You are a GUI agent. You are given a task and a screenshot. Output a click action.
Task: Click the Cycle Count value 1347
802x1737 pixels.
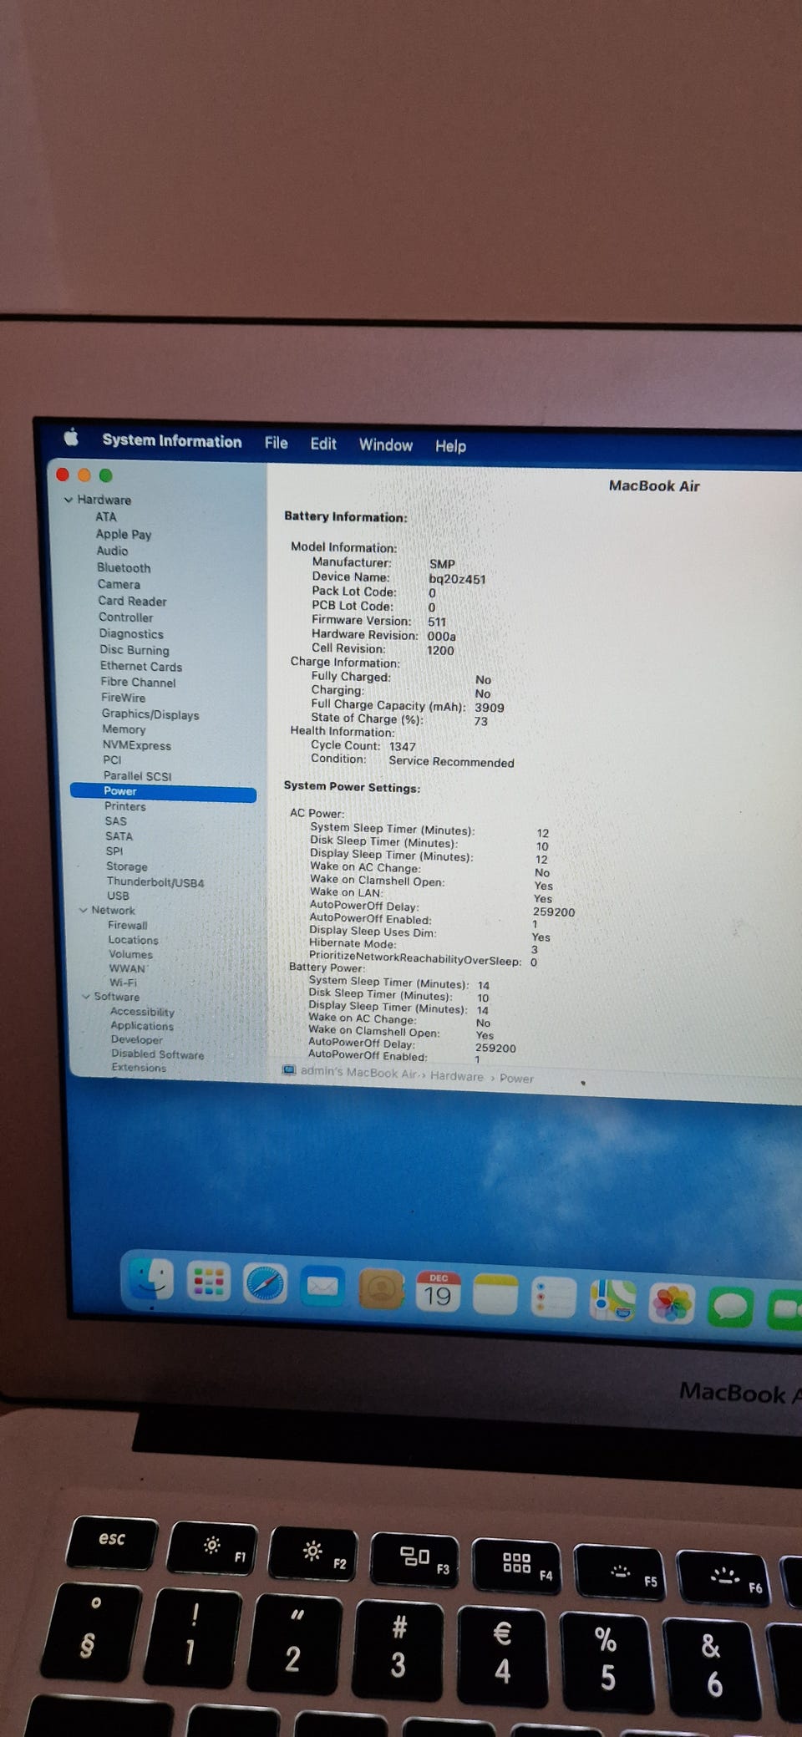click(x=402, y=747)
